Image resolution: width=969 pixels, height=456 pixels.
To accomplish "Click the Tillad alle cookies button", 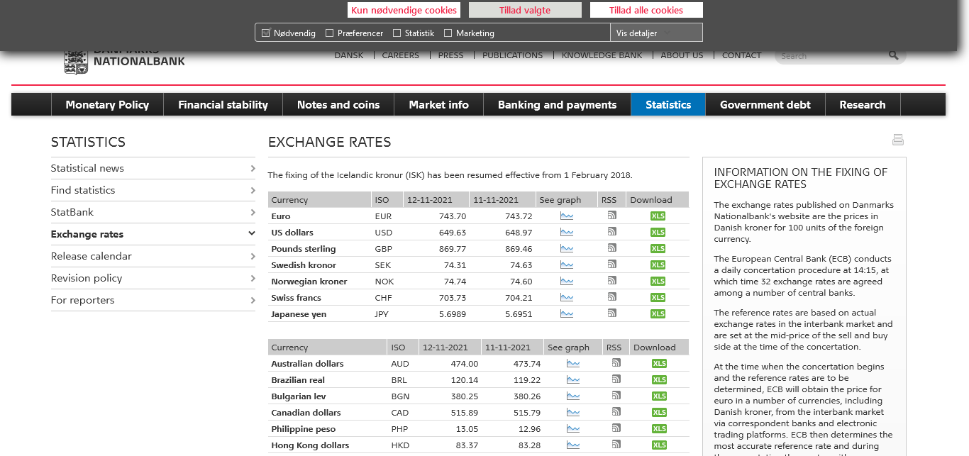I will pyautogui.click(x=646, y=11).
